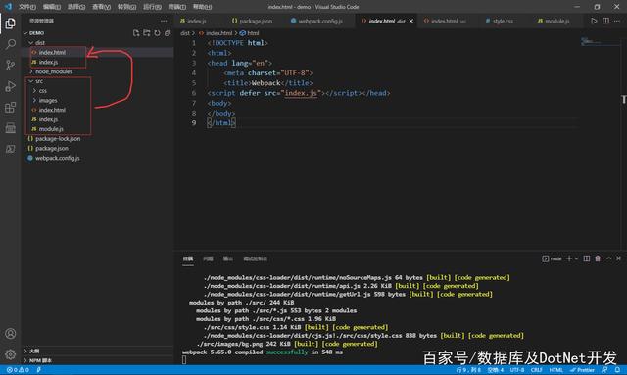Viewport: 627px width, 375px height.
Task: Open the new terminal launch profile dropdown
Action: tap(576, 258)
